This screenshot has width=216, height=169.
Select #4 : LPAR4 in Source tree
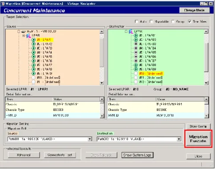44,52
